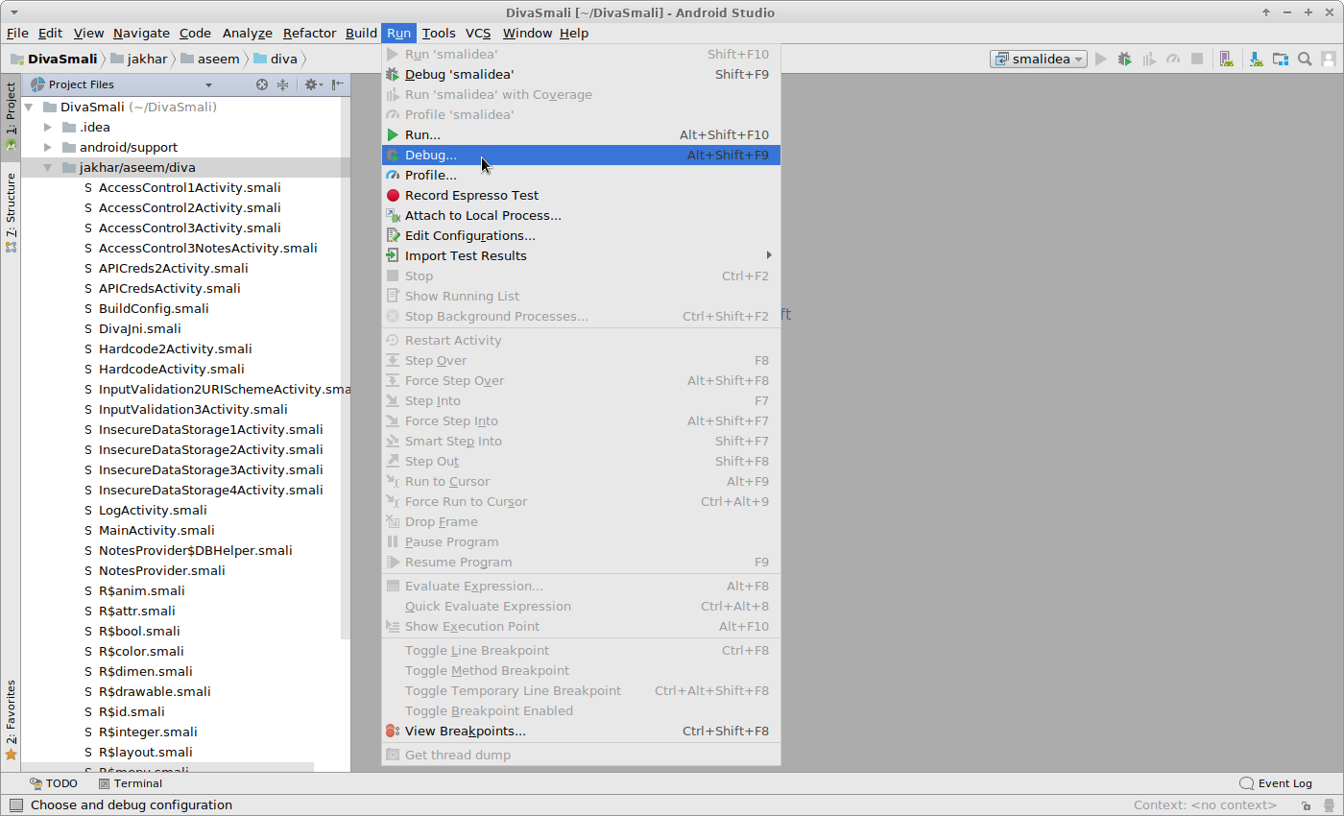Click the Search Everywhere magnifier icon

(1305, 60)
